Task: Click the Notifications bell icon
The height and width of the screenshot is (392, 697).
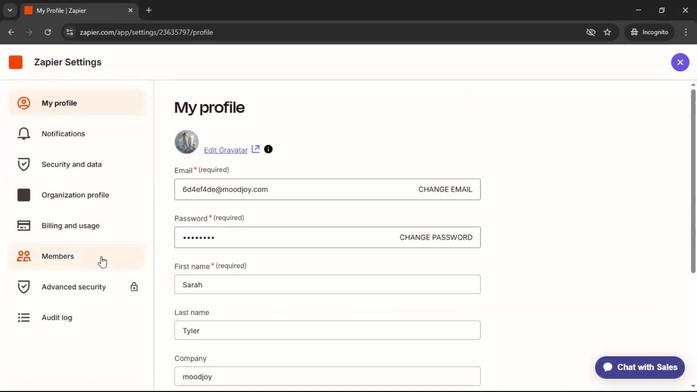Action: coord(24,134)
